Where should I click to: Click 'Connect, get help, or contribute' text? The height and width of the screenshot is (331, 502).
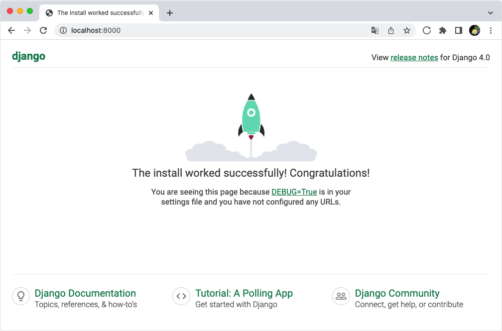coord(409,305)
